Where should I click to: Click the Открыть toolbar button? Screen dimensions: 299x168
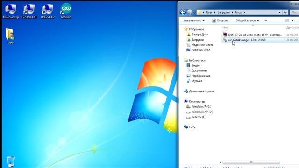pos(220,21)
